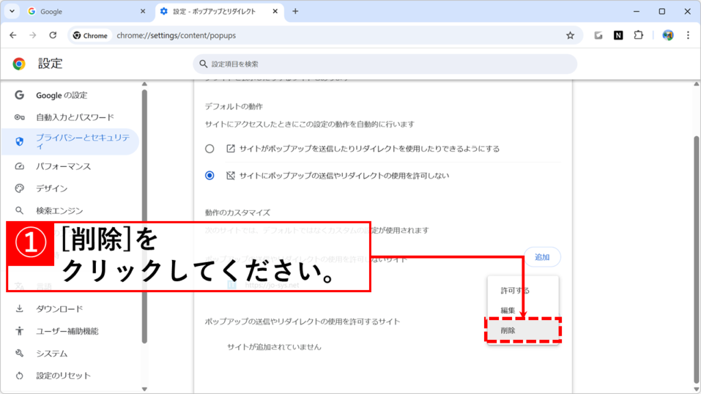This screenshot has width=701, height=394.
Task: Click the main page scrollbar thumb
Action: 696,259
